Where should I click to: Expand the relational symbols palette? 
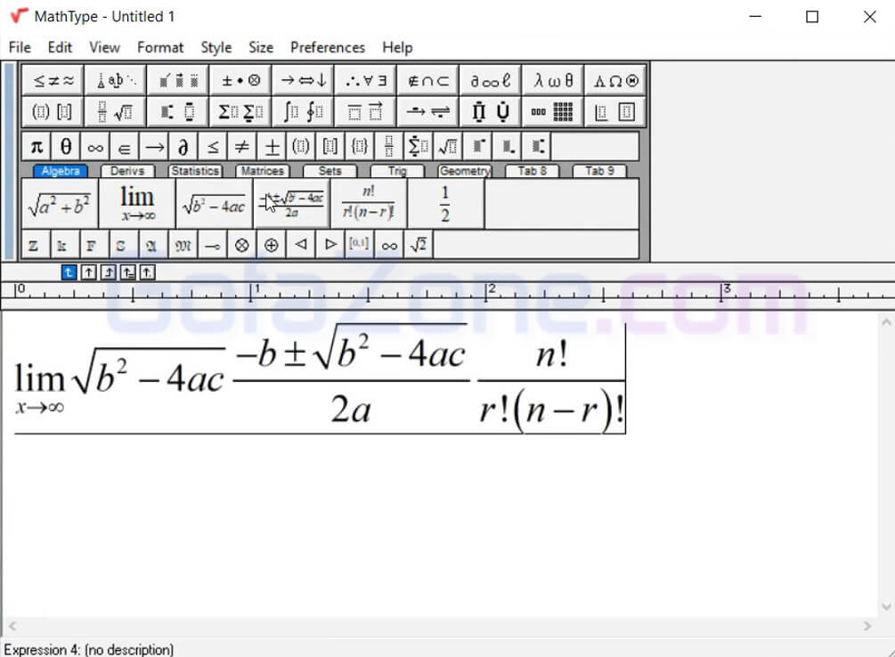pos(53,80)
